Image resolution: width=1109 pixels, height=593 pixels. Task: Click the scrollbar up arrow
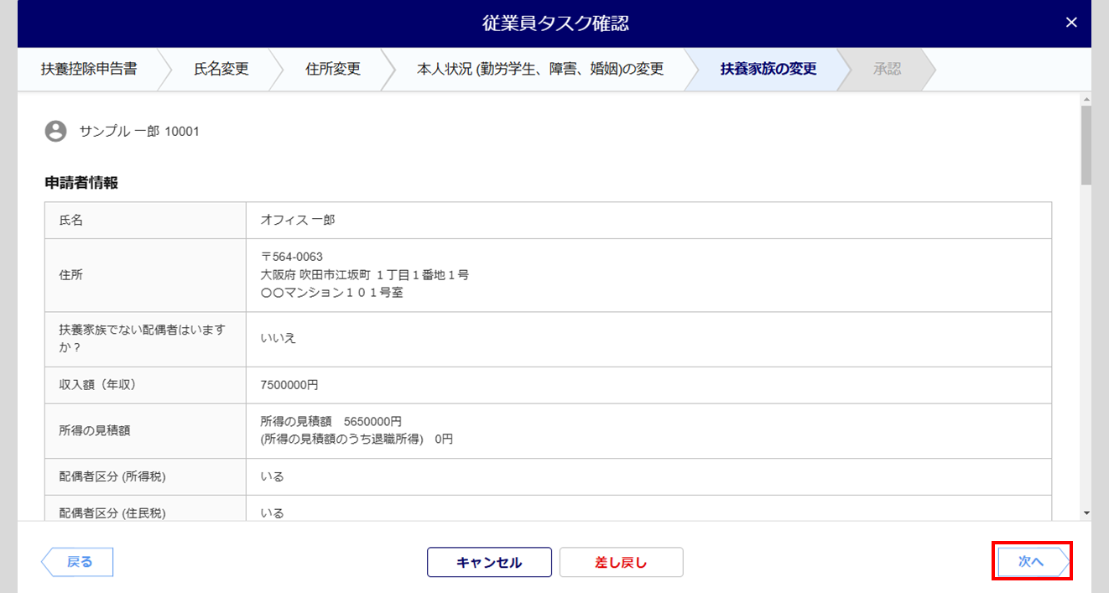click(1086, 98)
